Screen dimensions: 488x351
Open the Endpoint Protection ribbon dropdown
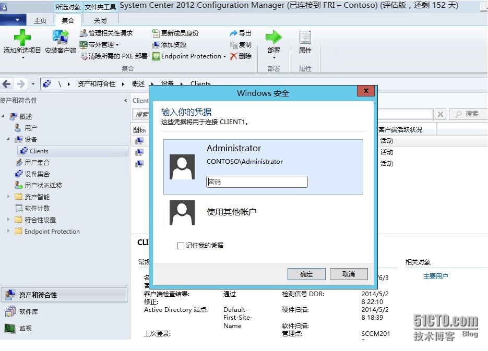tap(189, 56)
